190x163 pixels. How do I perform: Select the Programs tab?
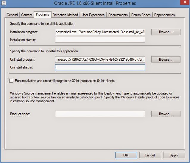click(43, 14)
